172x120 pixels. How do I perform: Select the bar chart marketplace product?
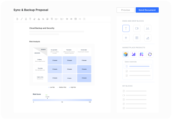(134, 54)
